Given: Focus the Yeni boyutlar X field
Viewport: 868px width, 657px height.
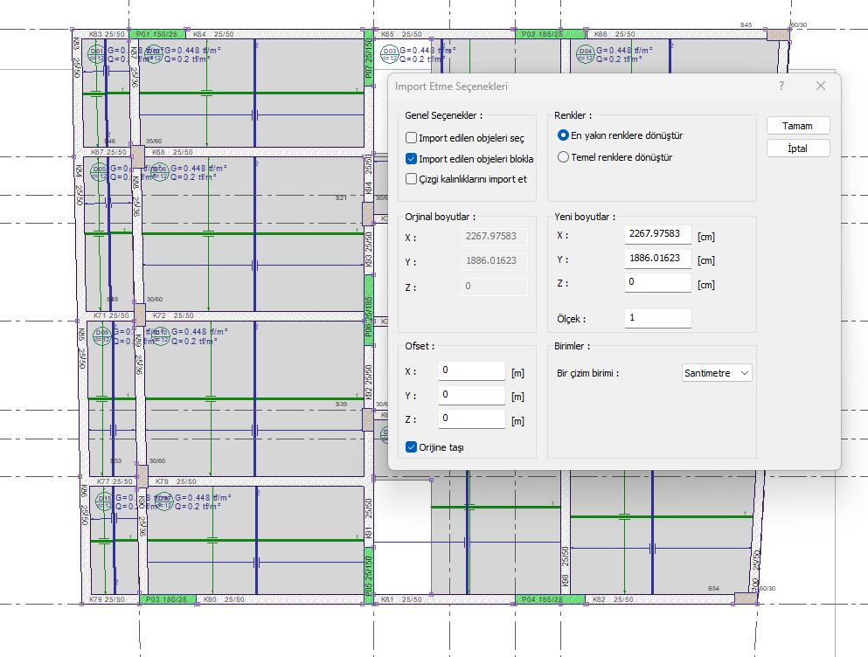Looking at the screenshot, I should (657, 234).
